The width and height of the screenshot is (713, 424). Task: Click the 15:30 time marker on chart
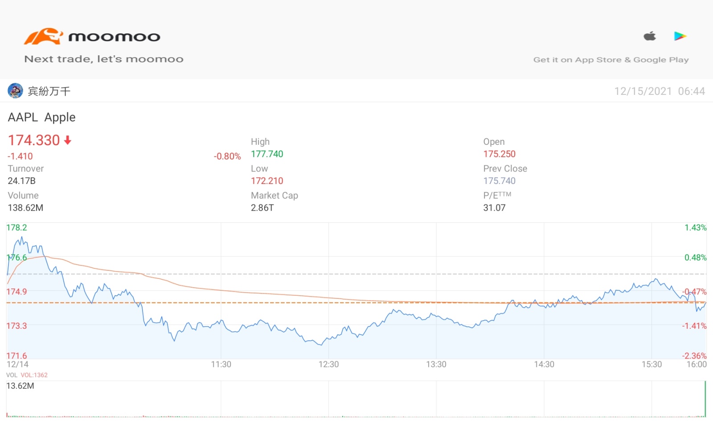tap(652, 364)
